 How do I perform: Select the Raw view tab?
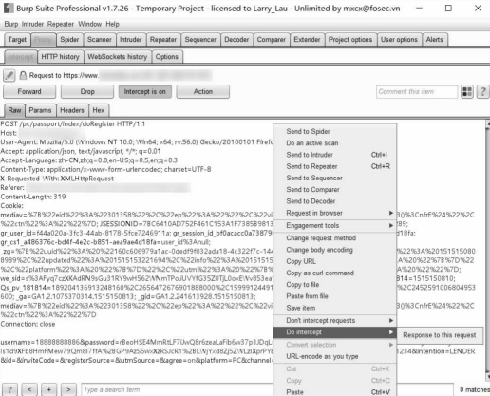pyautogui.click(x=14, y=110)
